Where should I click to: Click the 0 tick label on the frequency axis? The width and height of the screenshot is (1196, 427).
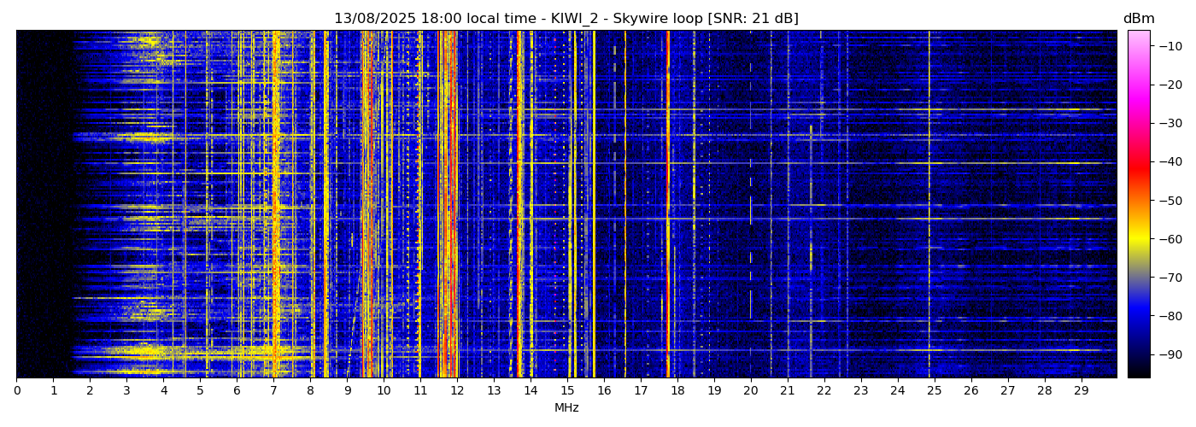(x=16, y=391)
